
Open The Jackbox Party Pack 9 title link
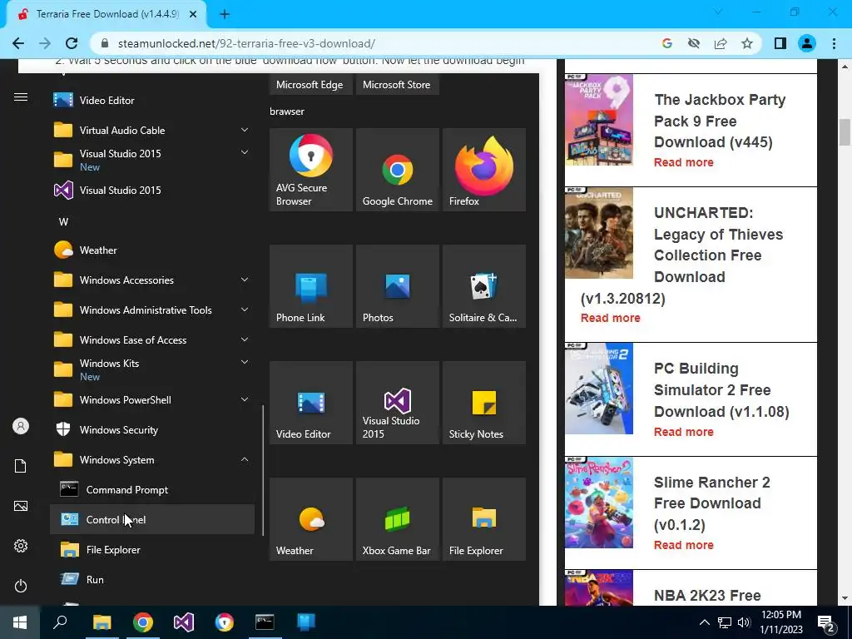point(720,121)
